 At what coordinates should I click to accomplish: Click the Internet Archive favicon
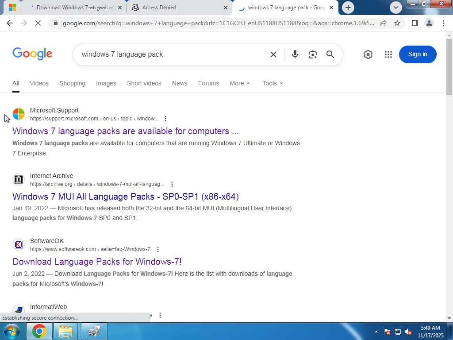(x=19, y=180)
